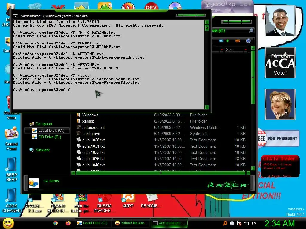Select Computer in Explorer navigation pane
This screenshot has height=229, width=306.
pos(44,124)
